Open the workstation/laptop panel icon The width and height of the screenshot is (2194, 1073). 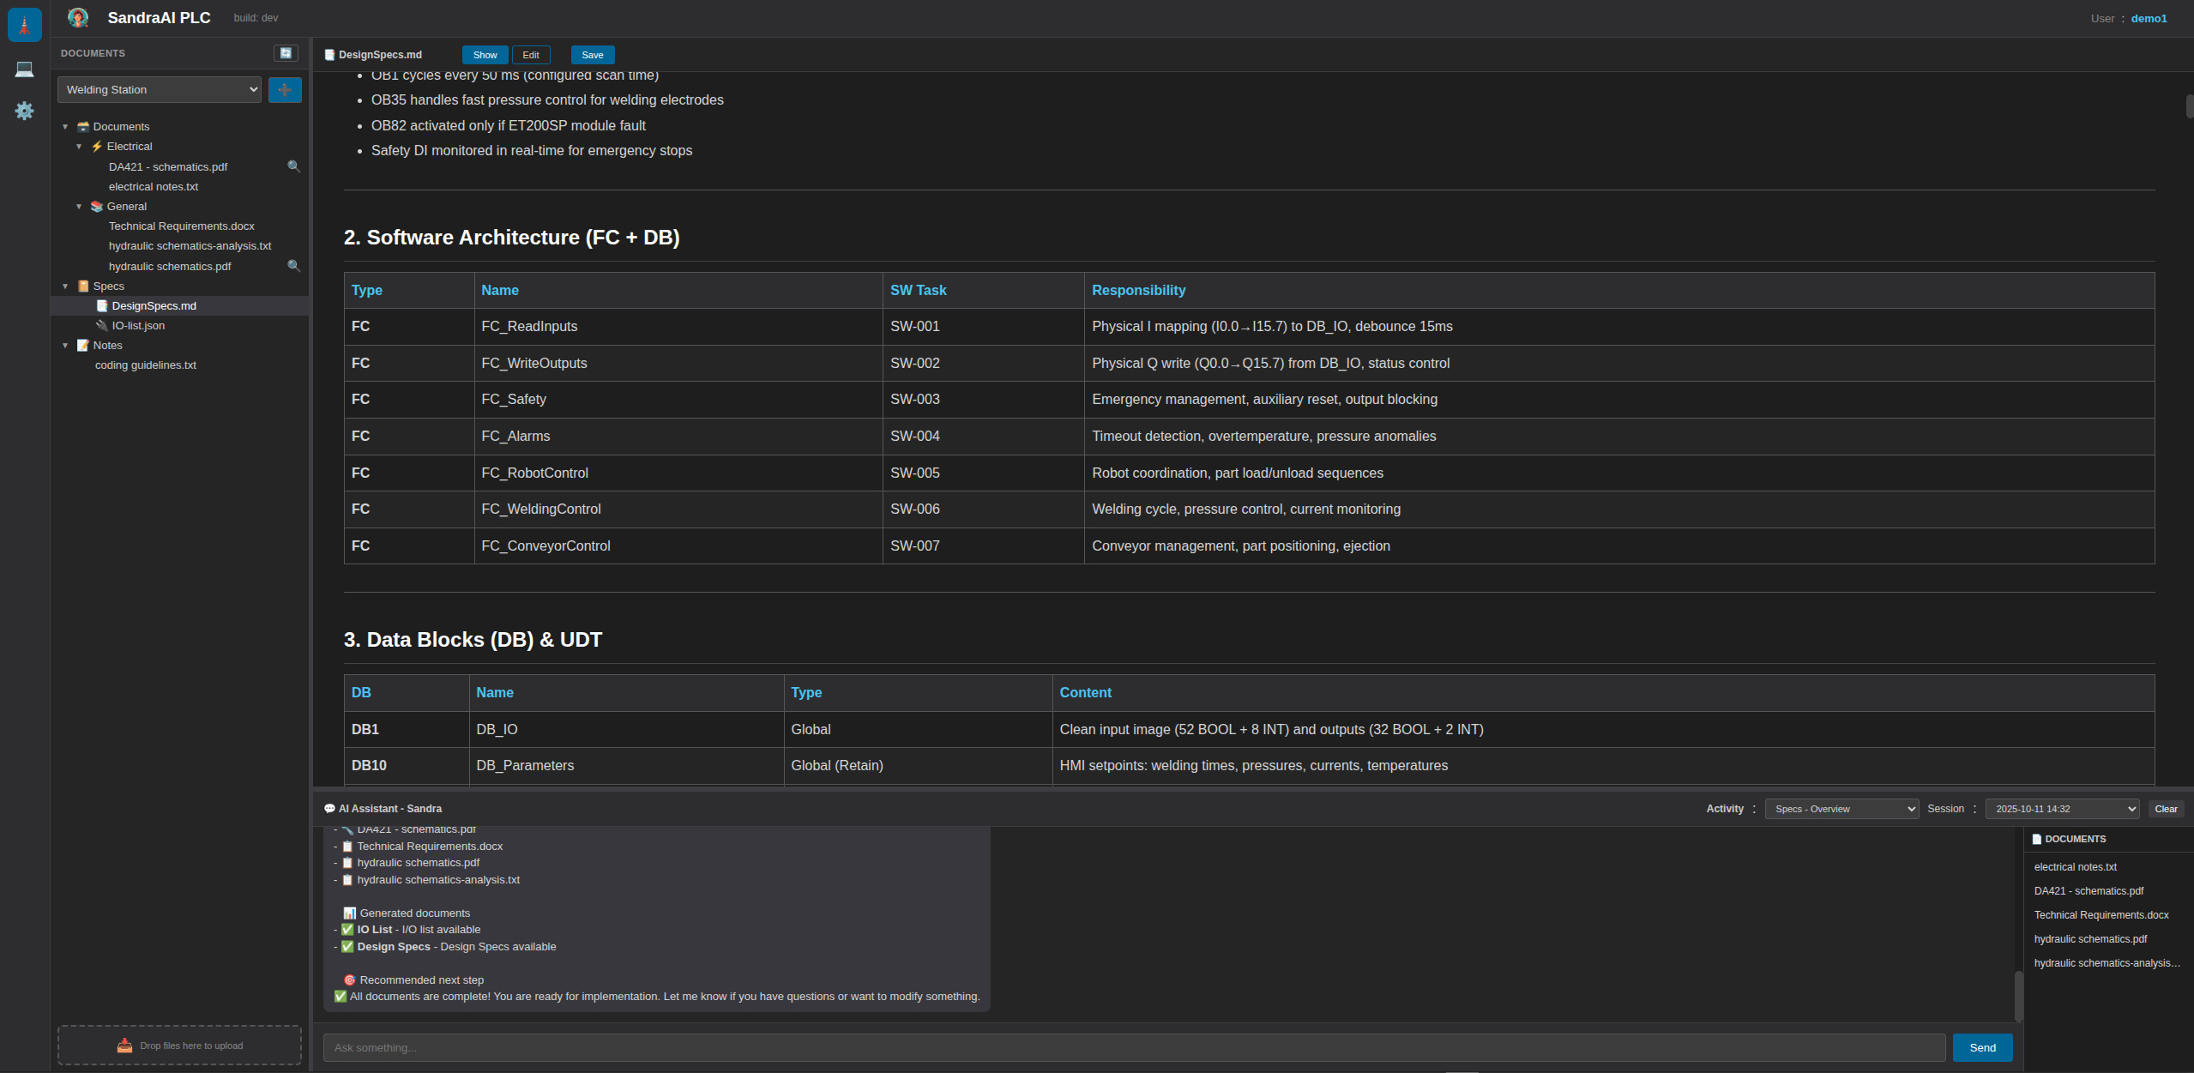pyautogui.click(x=24, y=69)
